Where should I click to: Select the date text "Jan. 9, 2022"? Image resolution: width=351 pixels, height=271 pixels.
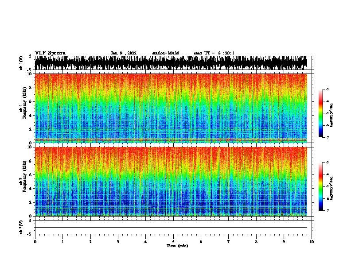124,53
